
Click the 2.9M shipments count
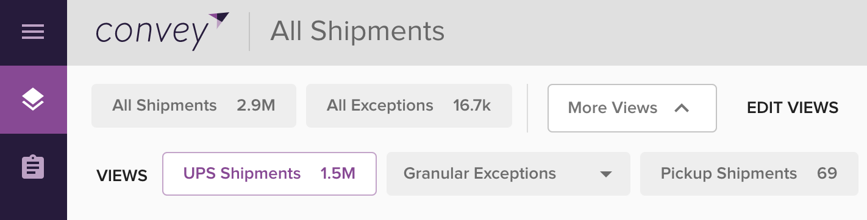[256, 106]
